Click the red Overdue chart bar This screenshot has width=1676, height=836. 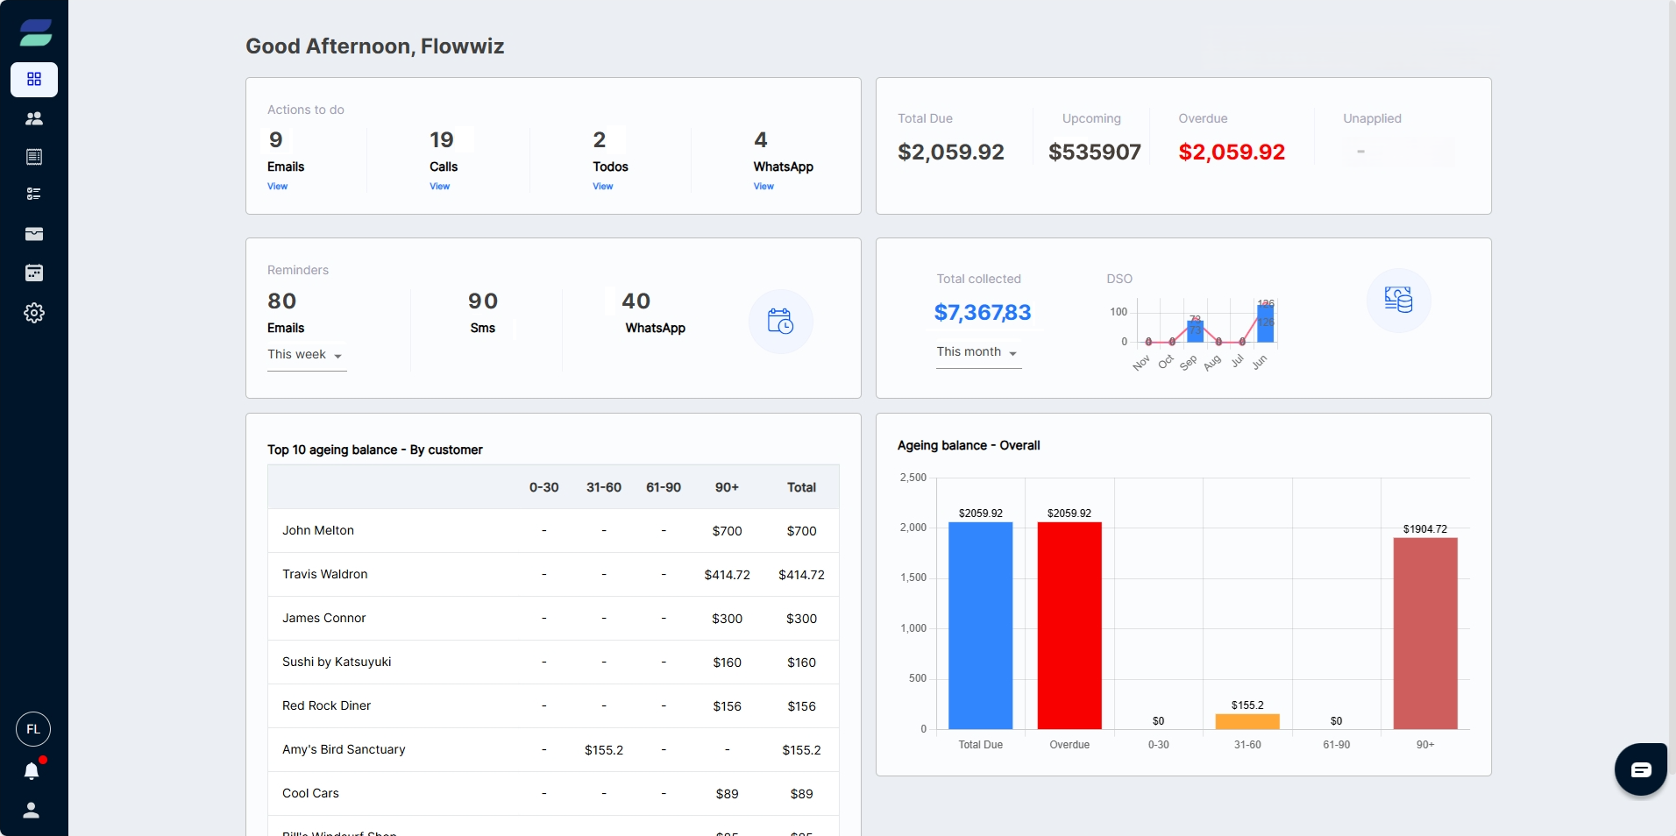point(1069,626)
